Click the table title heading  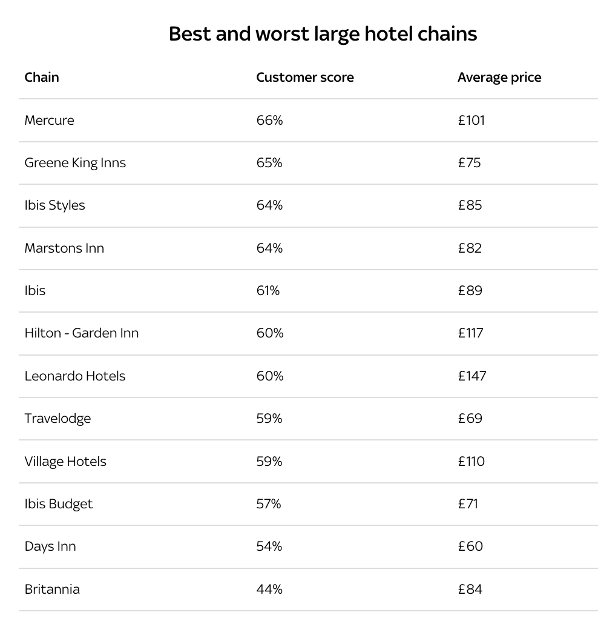click(323, 34)
